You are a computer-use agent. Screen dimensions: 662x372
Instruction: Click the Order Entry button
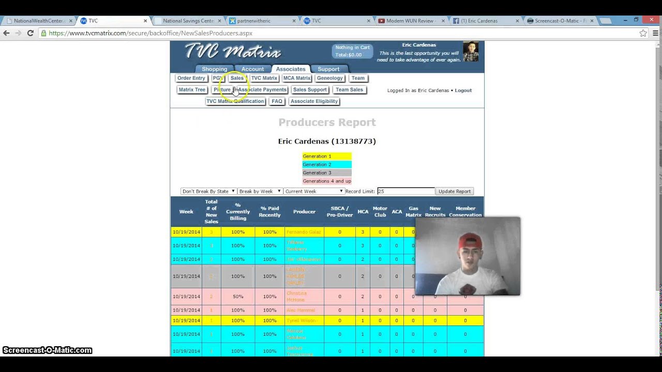coord(191,79)
